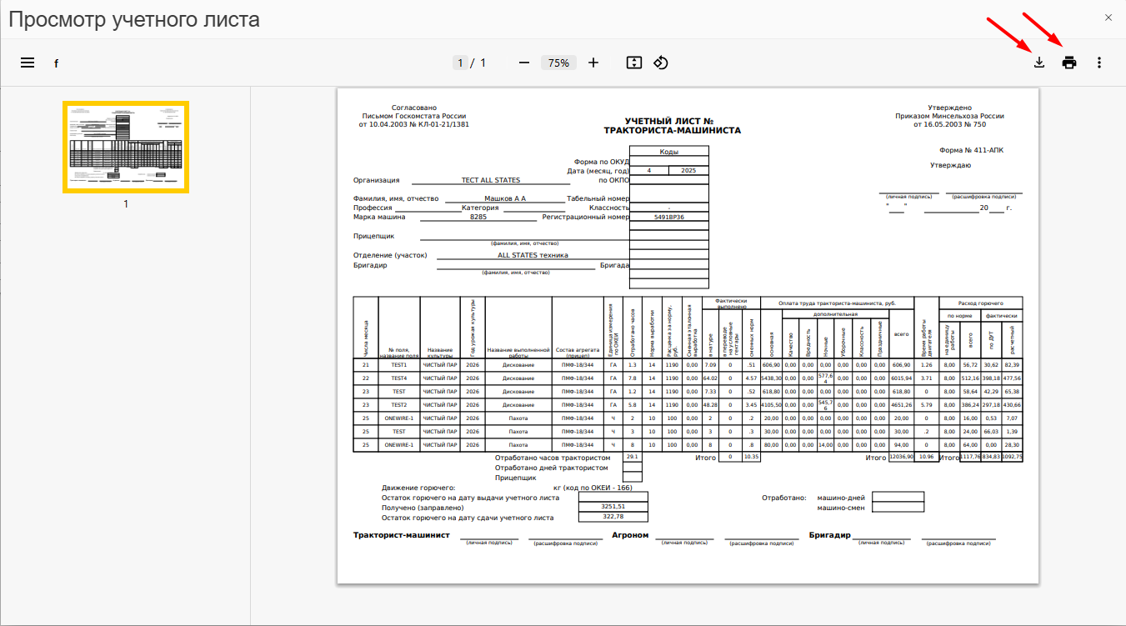Toggle the sidebar with the hamburger menu icon
Viewport: 1126px width, 626px height.
point(28,63)
